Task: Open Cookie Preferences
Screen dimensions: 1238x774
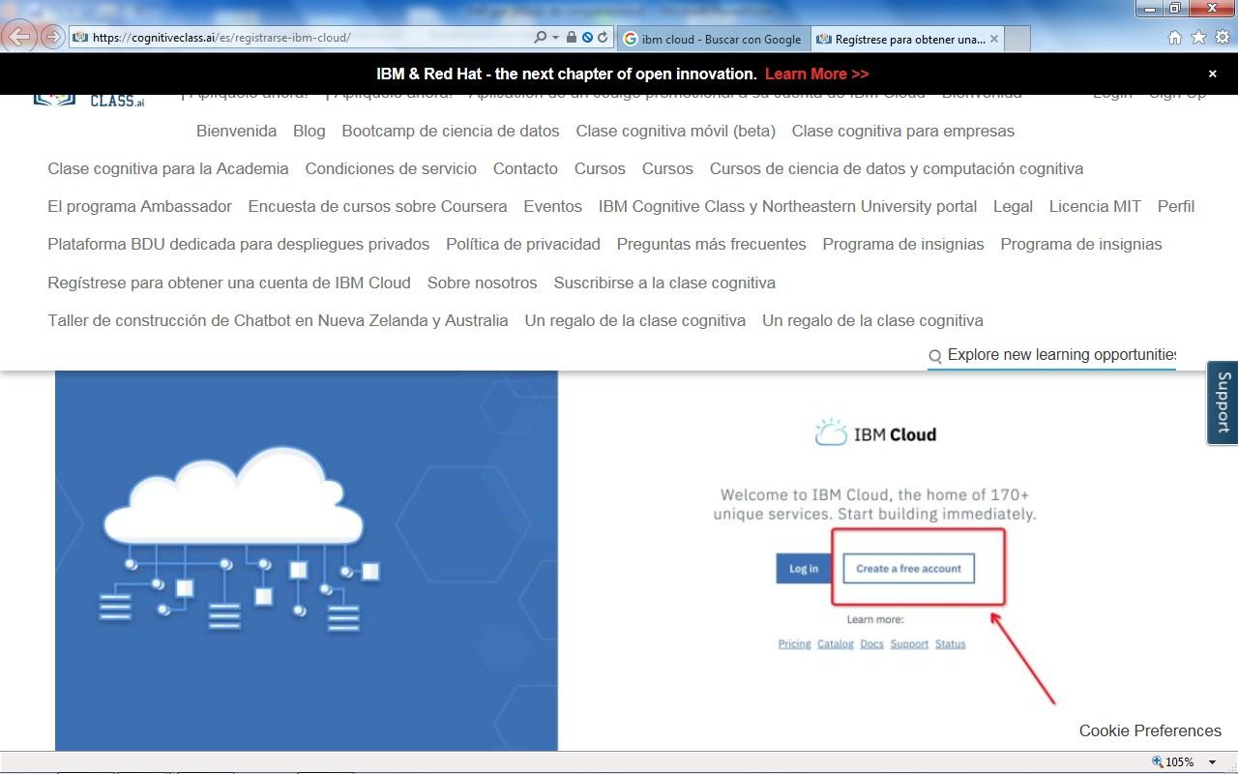Action: [x=1150, y=730]
